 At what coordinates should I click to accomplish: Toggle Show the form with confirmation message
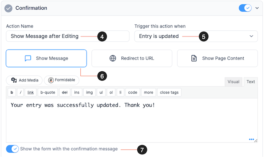pyautogui.click(x=12, y=149)
